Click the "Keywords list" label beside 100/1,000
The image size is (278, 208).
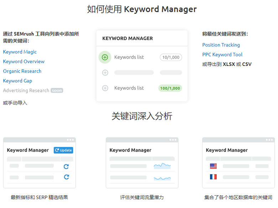coord(129,88)
